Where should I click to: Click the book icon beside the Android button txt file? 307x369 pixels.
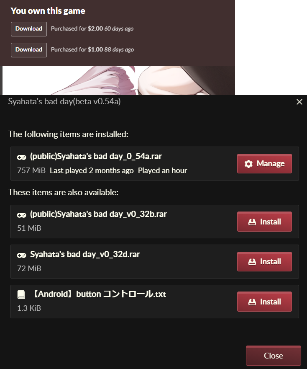click(x=21, y=294)
